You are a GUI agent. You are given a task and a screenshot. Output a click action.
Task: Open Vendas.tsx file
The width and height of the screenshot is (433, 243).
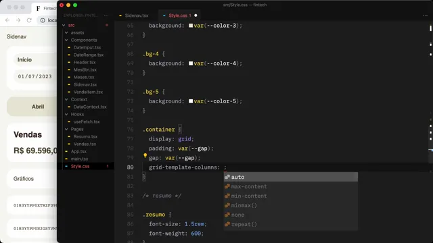(x=85, y=144)
